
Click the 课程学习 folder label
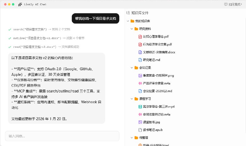click(x=145, y=99)
